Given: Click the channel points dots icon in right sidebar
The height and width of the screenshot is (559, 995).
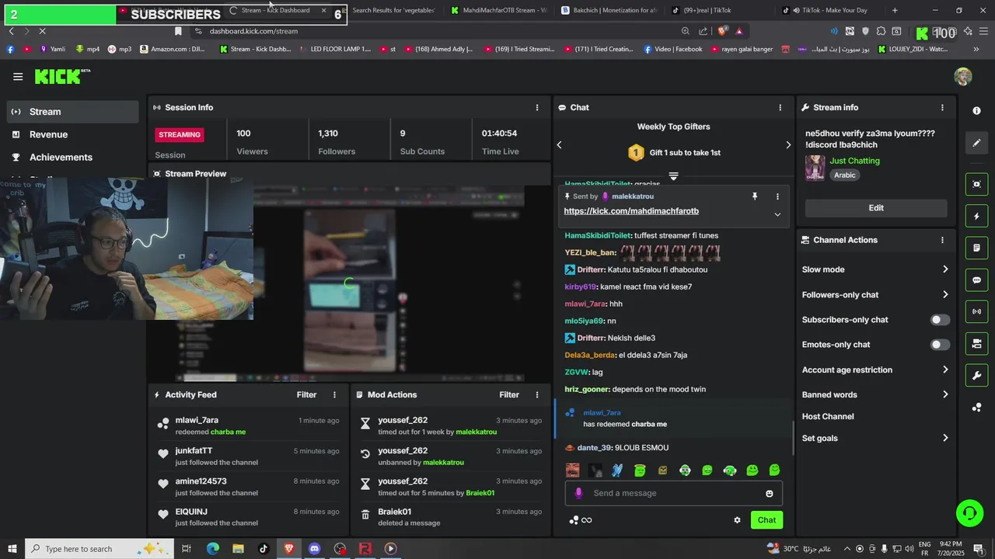Looking at the screenshot, I should point(976,408).
